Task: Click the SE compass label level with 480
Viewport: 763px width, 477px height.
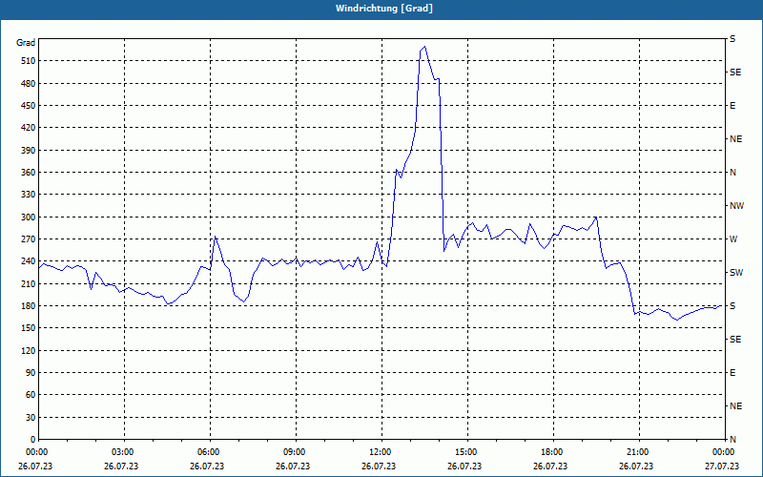Action: point(735,73)
